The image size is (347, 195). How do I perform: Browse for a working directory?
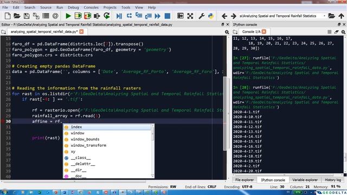coord(331,16)
